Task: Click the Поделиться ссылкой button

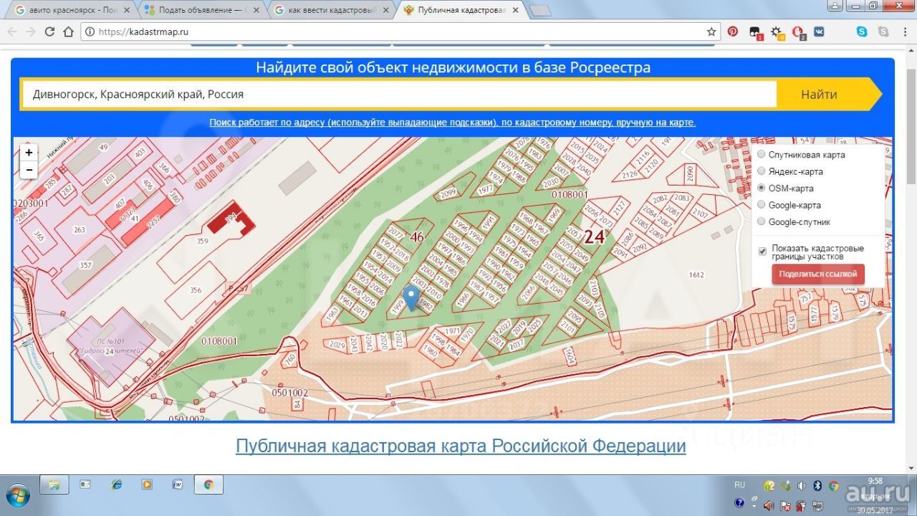Action: click(817, 274)
